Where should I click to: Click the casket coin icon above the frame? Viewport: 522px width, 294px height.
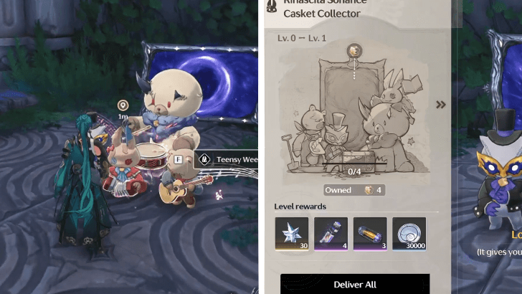[x=354, y=51]
